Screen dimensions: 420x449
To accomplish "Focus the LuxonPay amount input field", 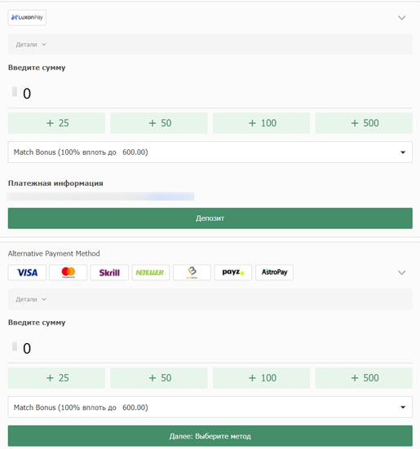I will (x=210, y=94).
